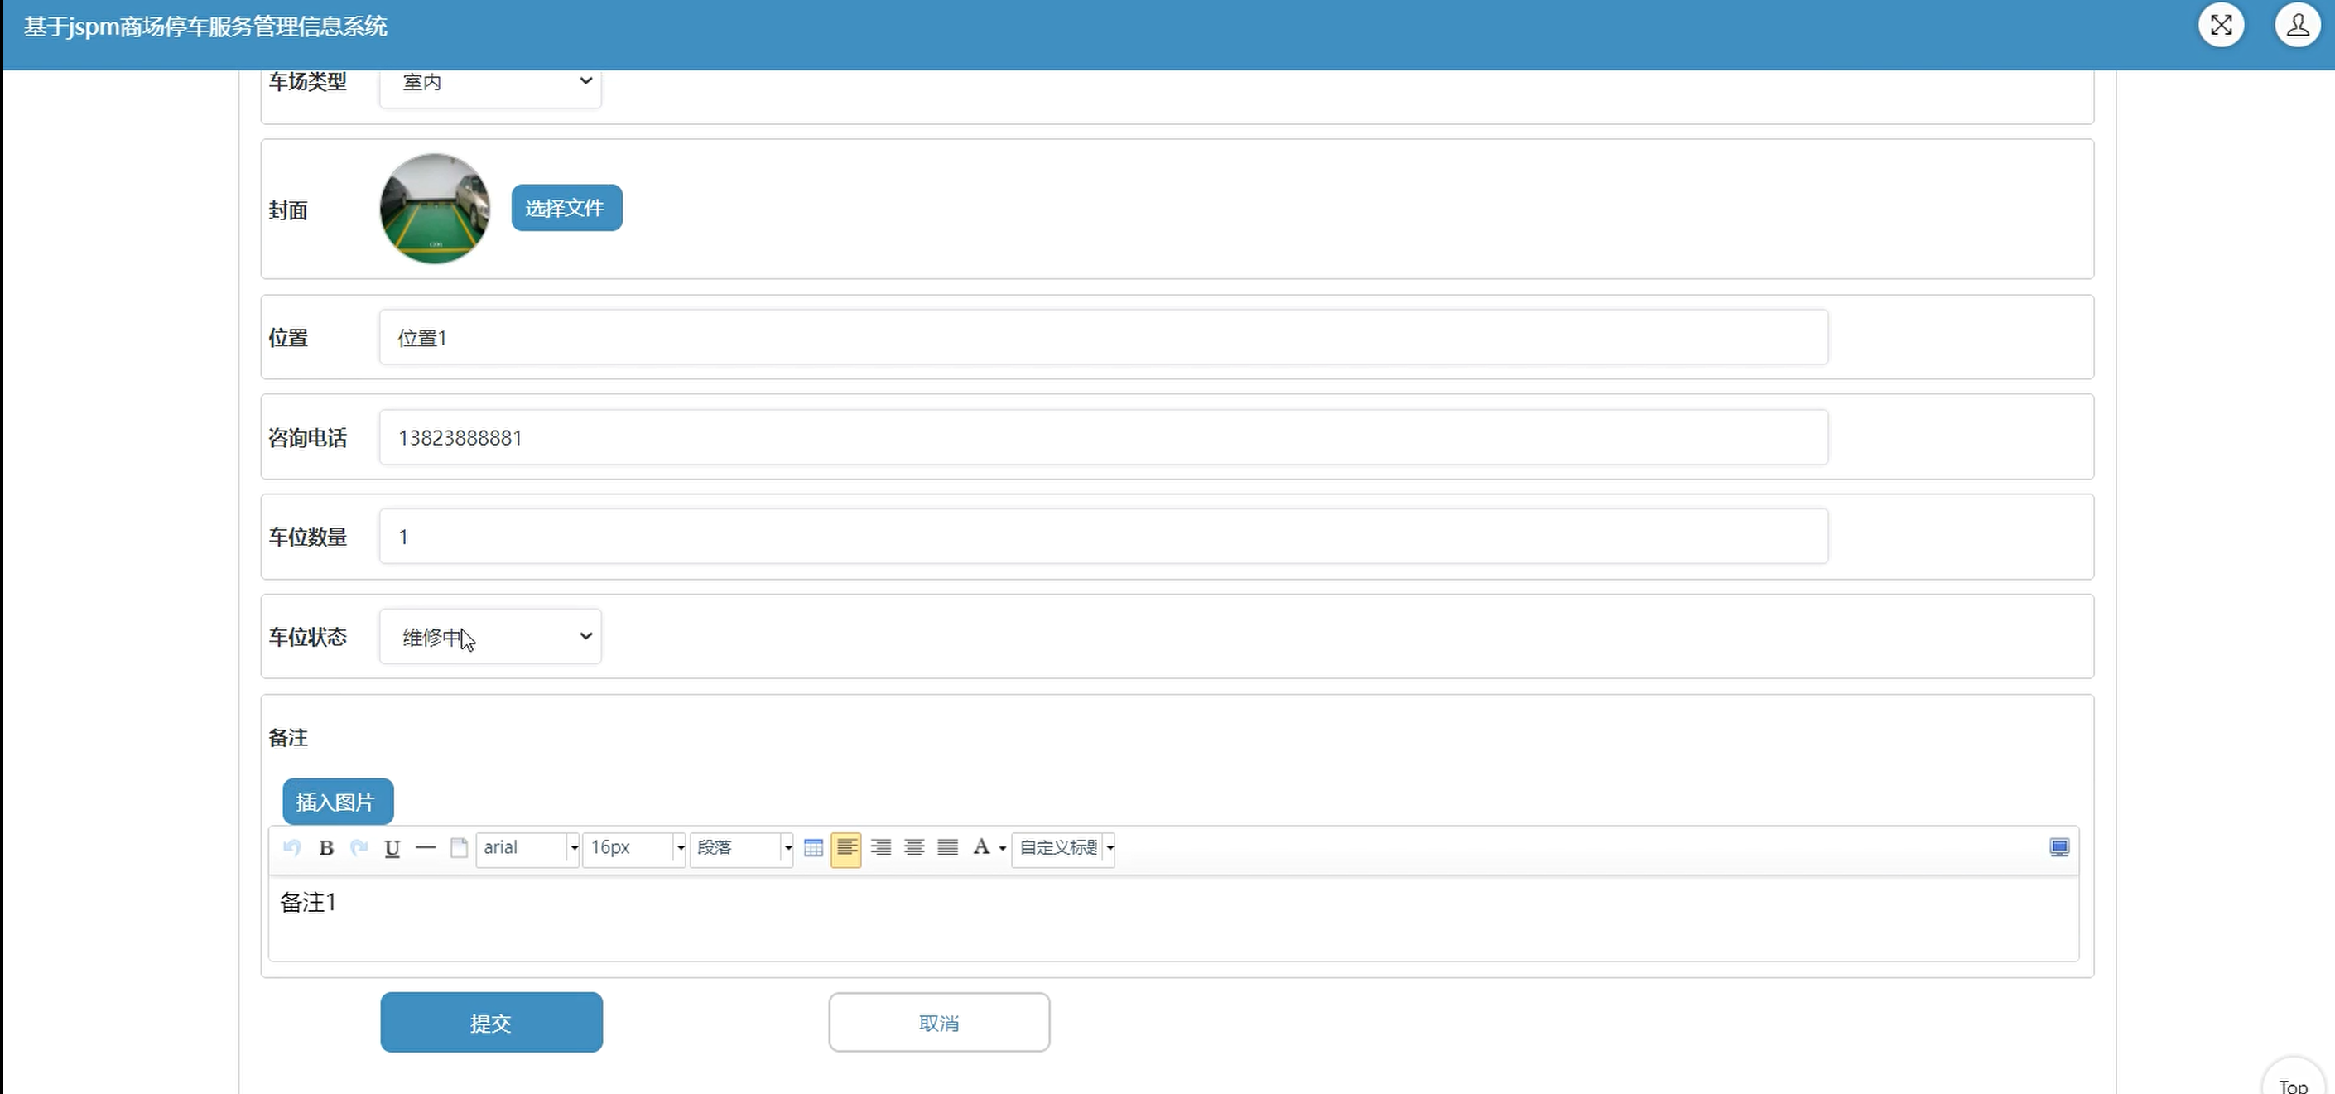Click the system title 基于jspm商场停车服务管理信息系统
2335x1094 pixels.
[206, 27]
